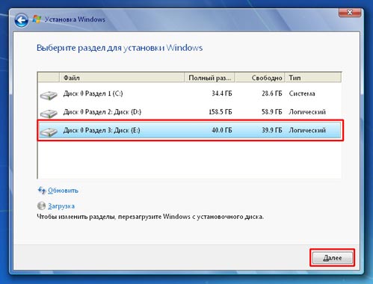
Task: Sort by the Файл column header
Action: 122,78
